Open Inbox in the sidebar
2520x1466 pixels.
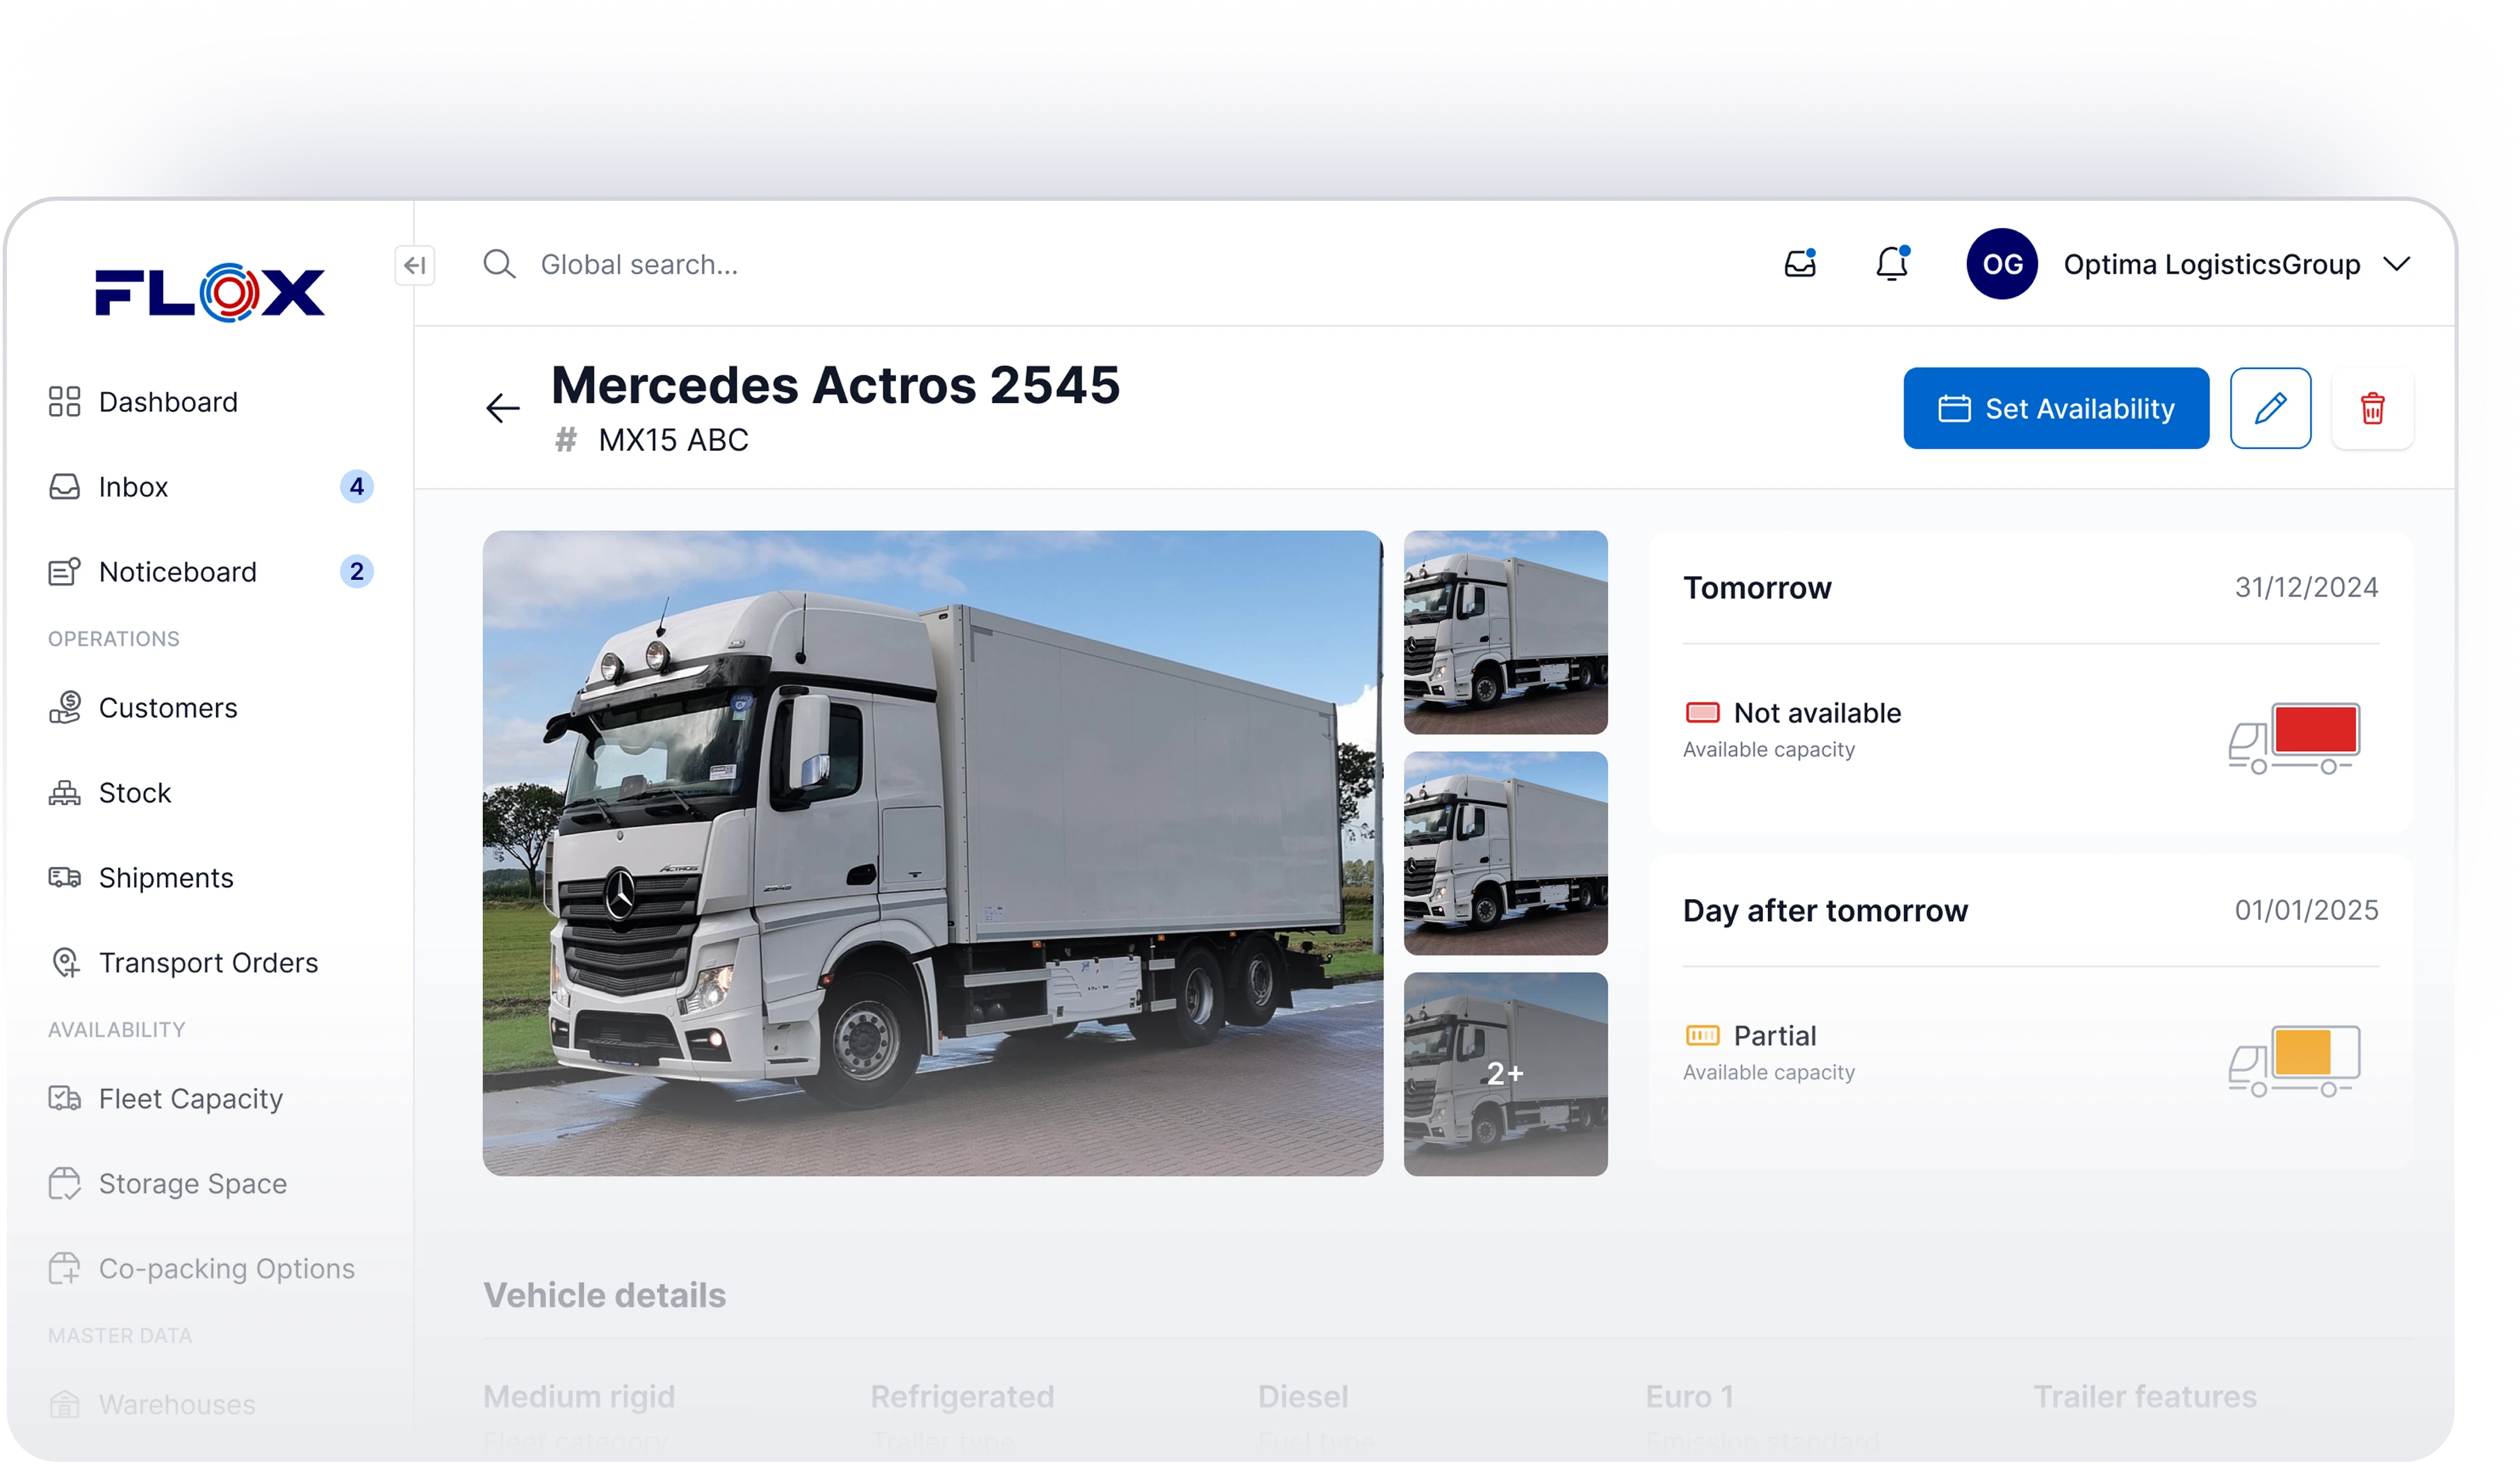(210, 487)
